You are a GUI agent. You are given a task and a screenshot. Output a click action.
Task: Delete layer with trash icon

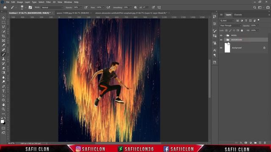pos(265,143)
